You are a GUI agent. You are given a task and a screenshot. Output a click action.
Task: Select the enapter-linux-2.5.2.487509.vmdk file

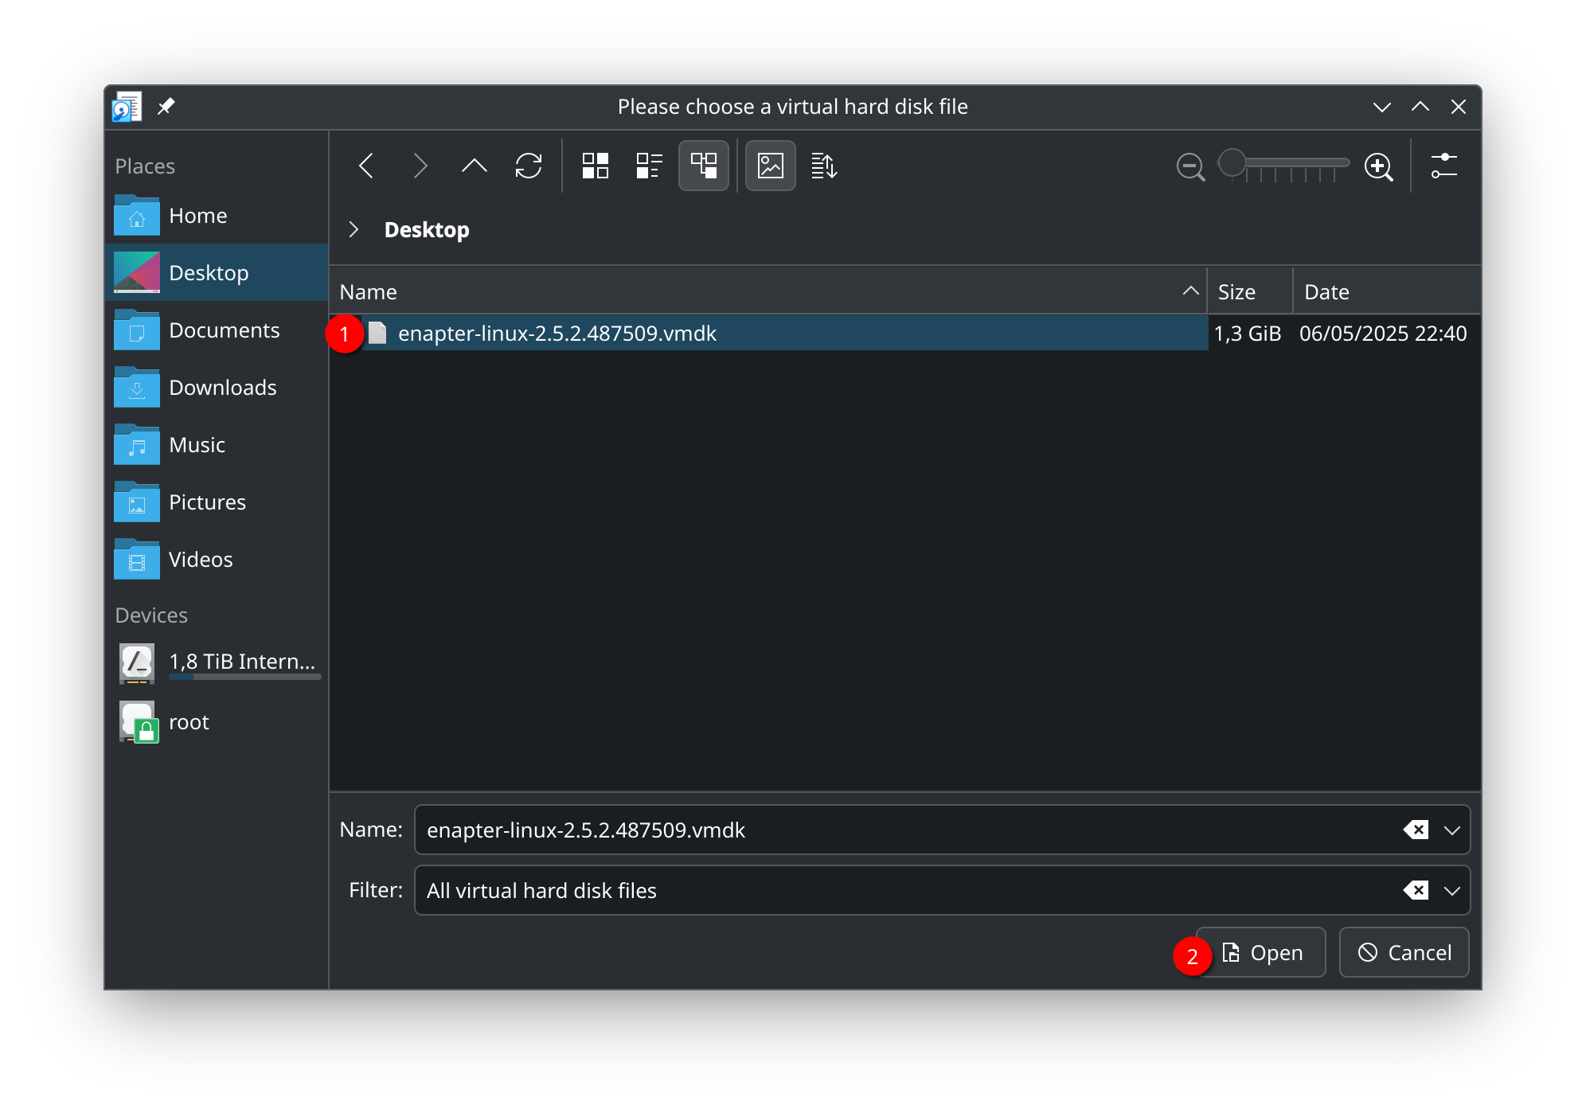557,333
